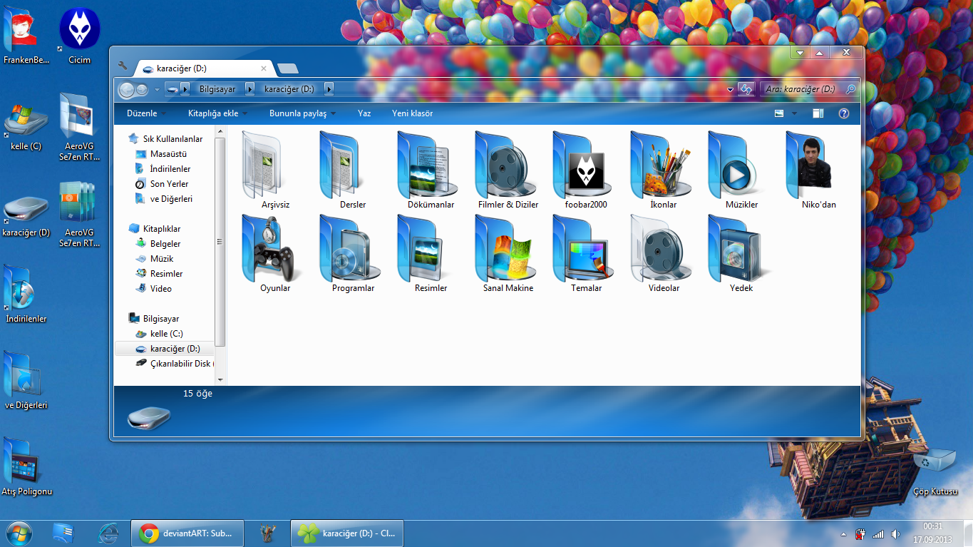The height and width of the screenshot is (547, 973).
Task: Click the help question mark icon
Action: tap(844, 113)
